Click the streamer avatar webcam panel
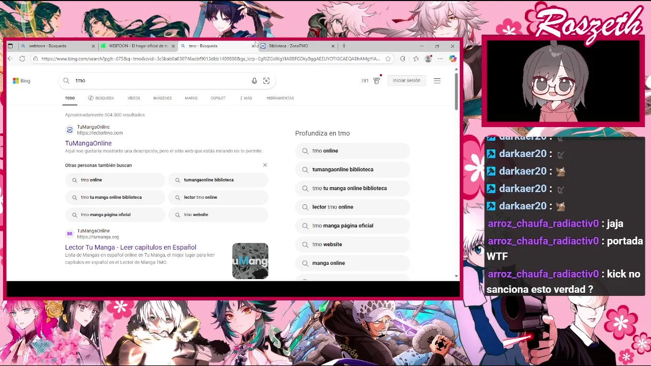This screenshot has height=366, width=651. (563, 81)
